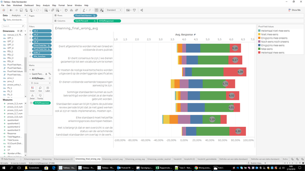Click the New Dashboard icon at bottom tabs
The width and height of the screenshot is (305, 171).
click(297, 159)
